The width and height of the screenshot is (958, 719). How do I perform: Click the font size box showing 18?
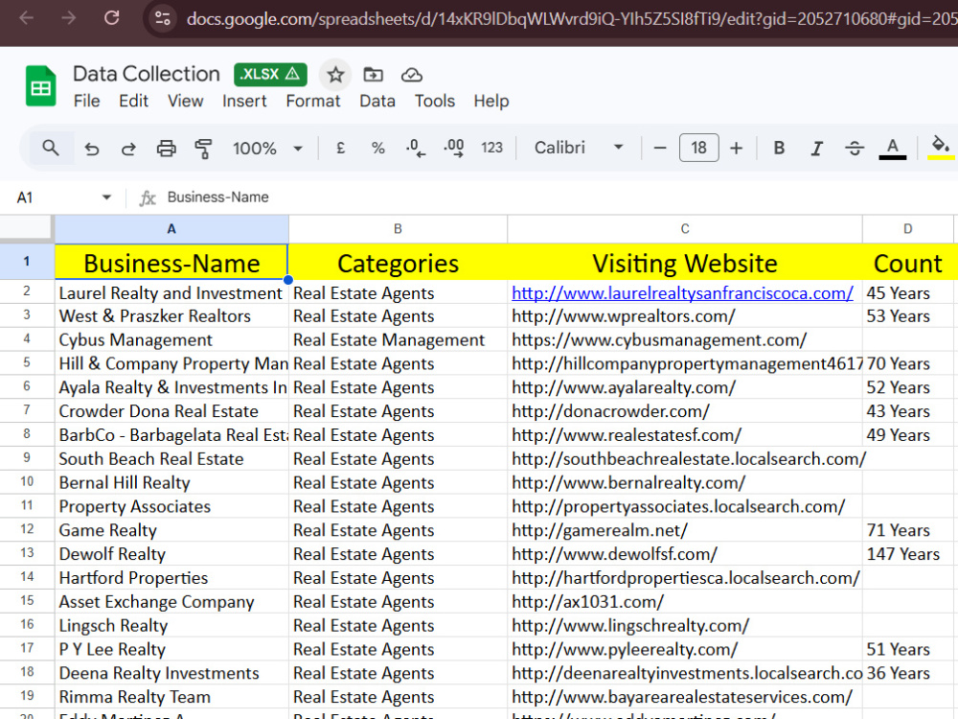698,148
